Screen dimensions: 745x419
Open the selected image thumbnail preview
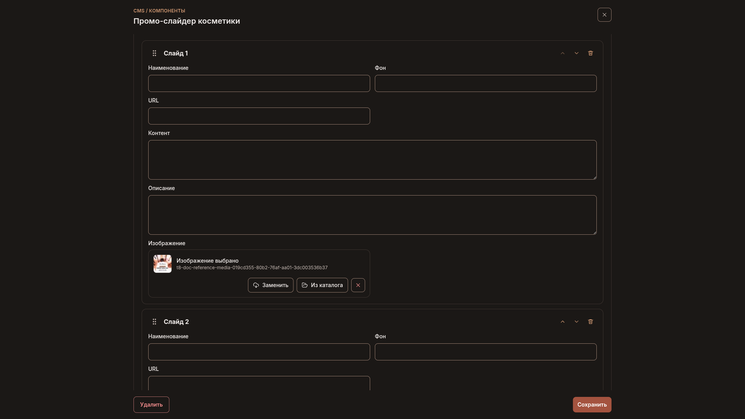click(162, 264)
